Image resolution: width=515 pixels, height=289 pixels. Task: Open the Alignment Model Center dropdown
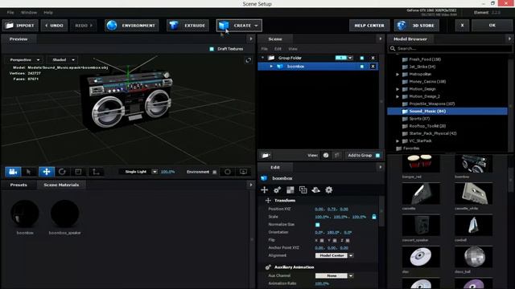point(351,255)
